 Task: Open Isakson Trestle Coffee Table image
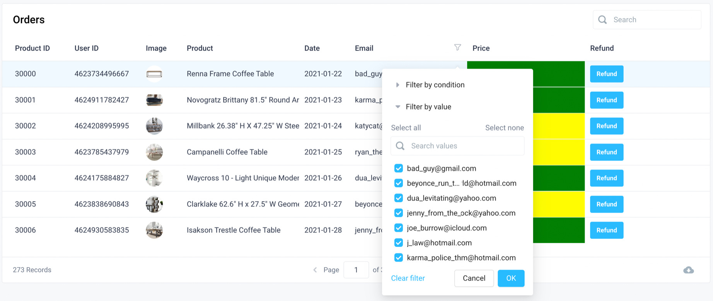coord(154,230)
